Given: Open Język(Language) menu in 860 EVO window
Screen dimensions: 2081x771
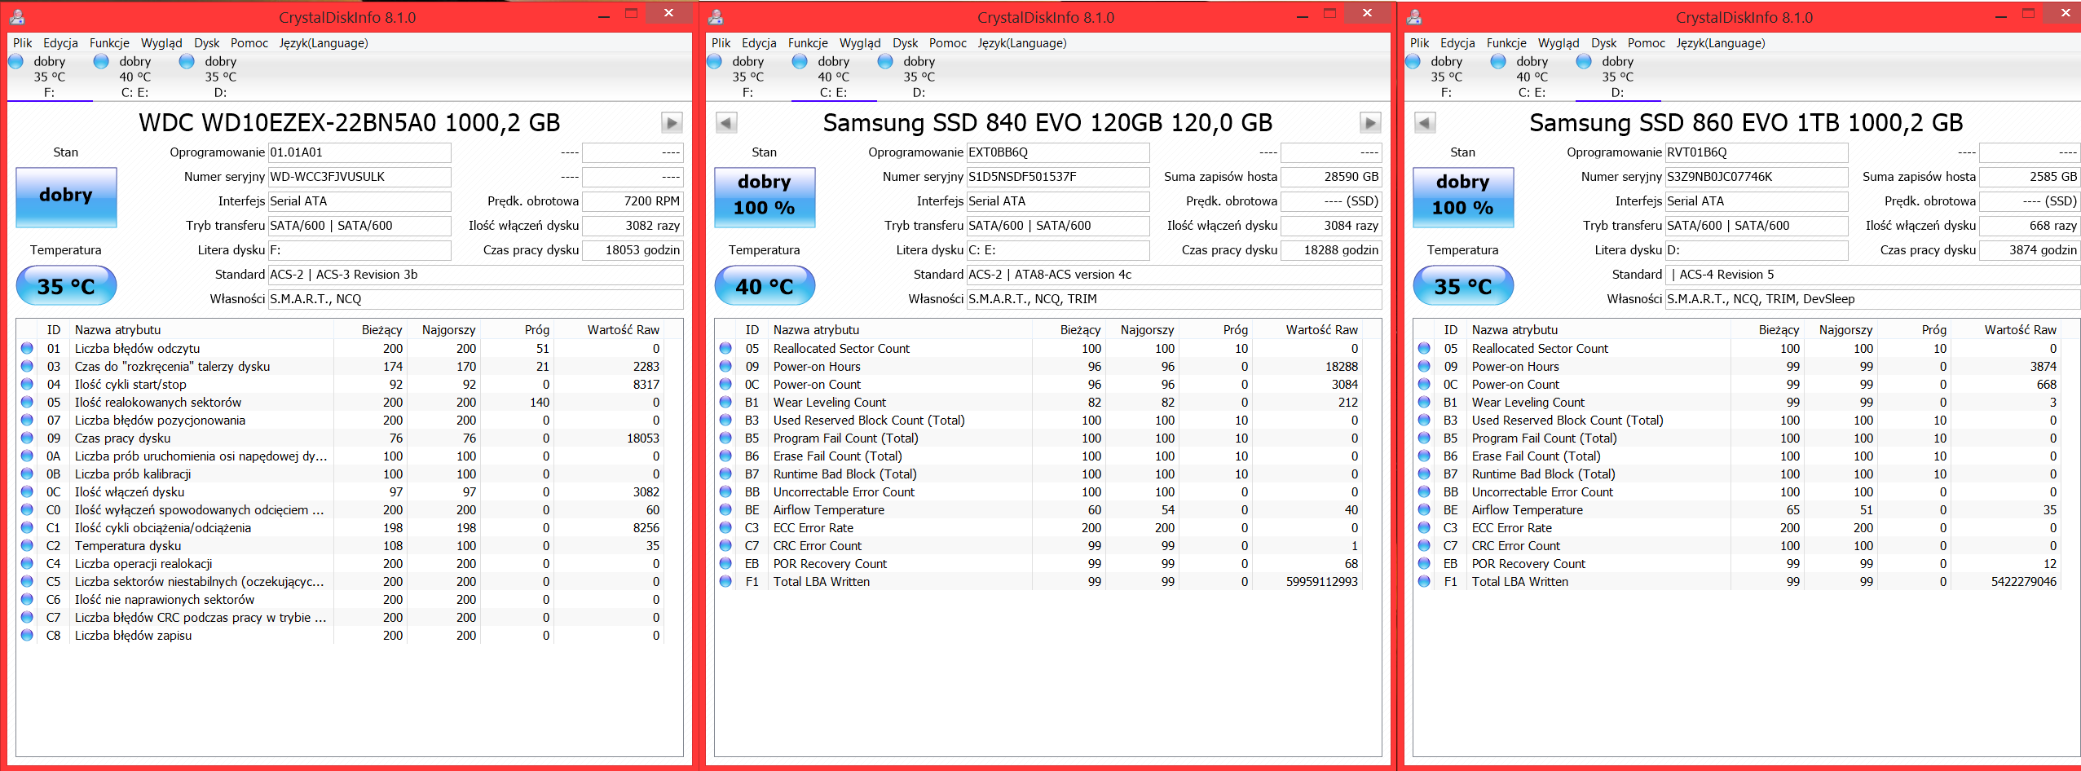Looking at the screenshot, I should [1721, 43].
